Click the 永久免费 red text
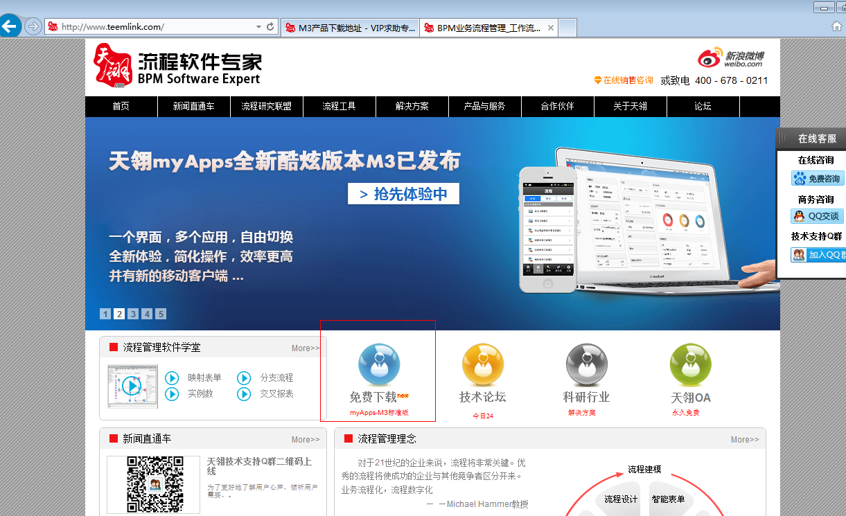846x516 pixels. (686, 413)
